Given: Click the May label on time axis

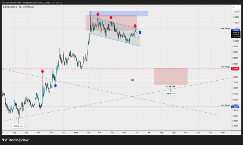Looking at the screenshot, I should 124,133.
